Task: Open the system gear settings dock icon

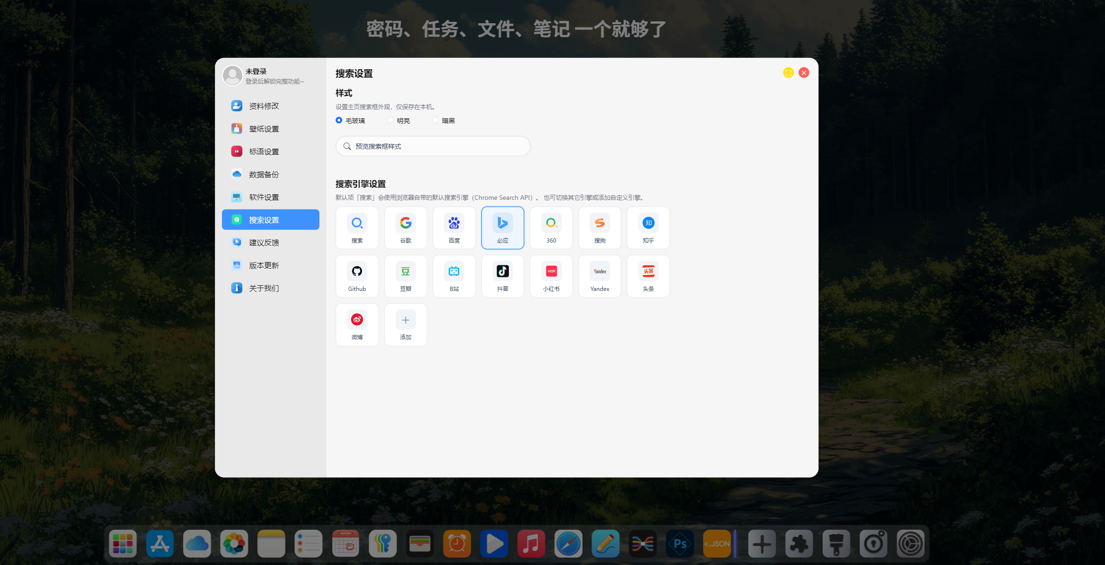Action: point(910,544)
